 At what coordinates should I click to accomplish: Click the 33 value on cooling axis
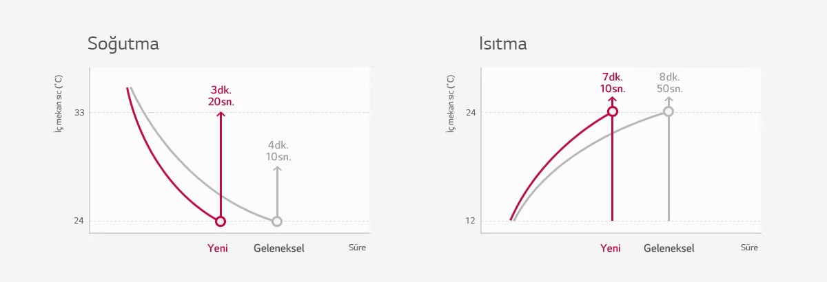coord(79,112)
